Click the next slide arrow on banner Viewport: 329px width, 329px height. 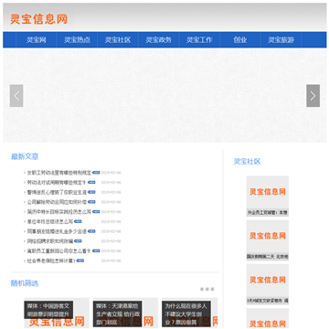313,96
